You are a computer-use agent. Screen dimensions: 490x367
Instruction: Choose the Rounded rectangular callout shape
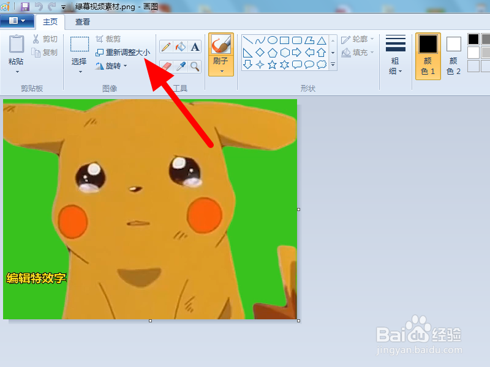coord(296,65)
